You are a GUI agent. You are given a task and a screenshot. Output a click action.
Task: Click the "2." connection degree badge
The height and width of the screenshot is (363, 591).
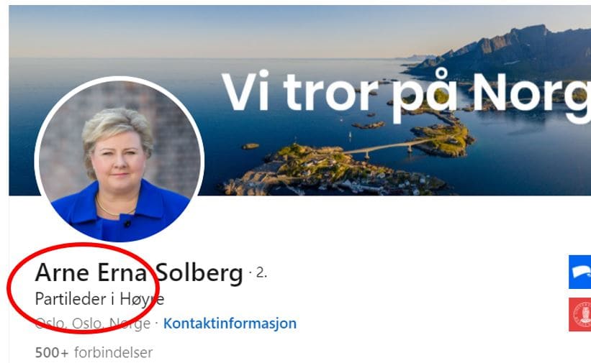tap(261, 272)
